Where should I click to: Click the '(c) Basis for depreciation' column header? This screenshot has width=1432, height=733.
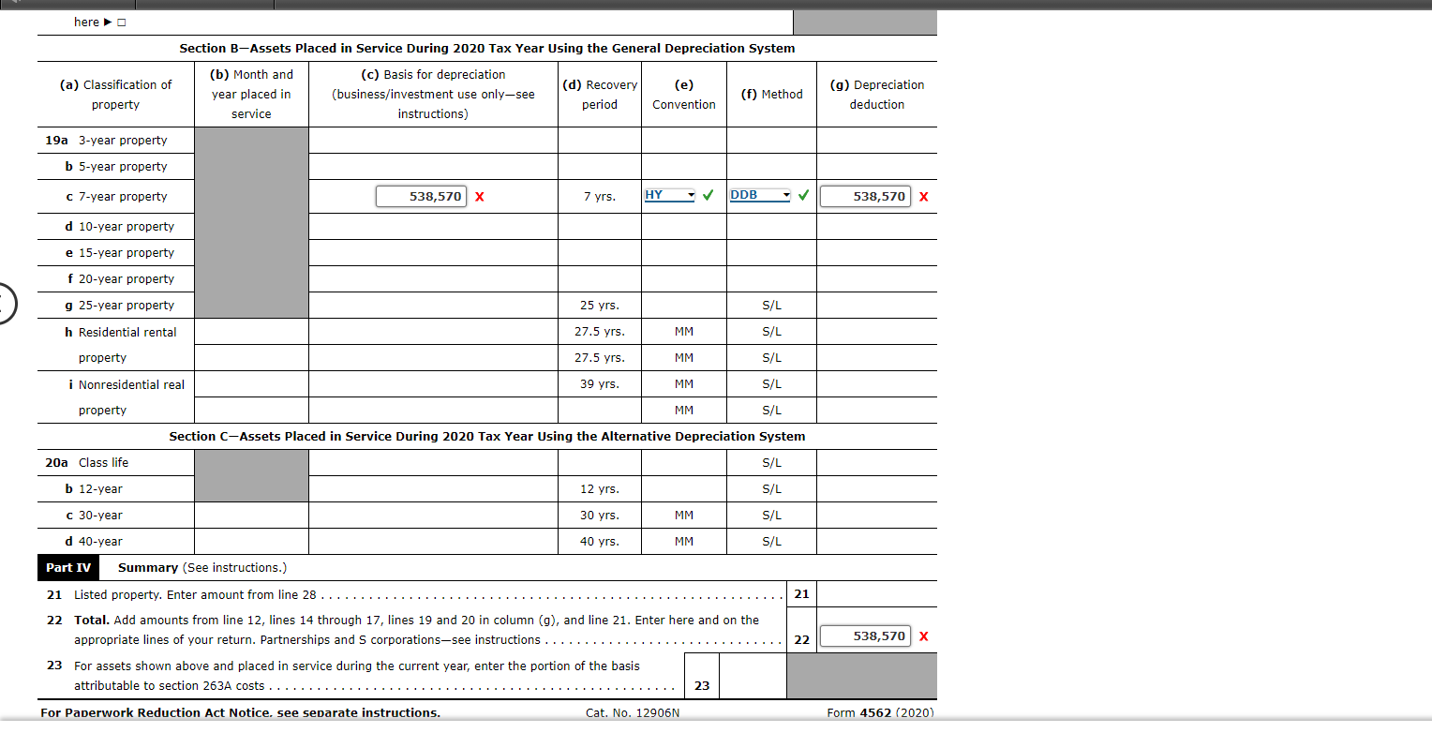(x=432, y=94)
